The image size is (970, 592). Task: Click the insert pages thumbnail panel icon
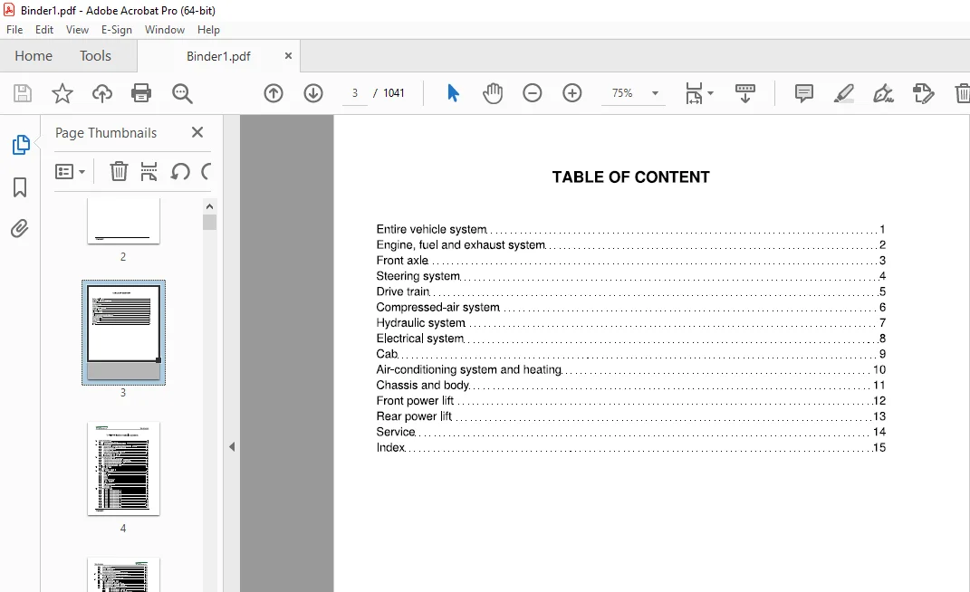pos(149,171)
